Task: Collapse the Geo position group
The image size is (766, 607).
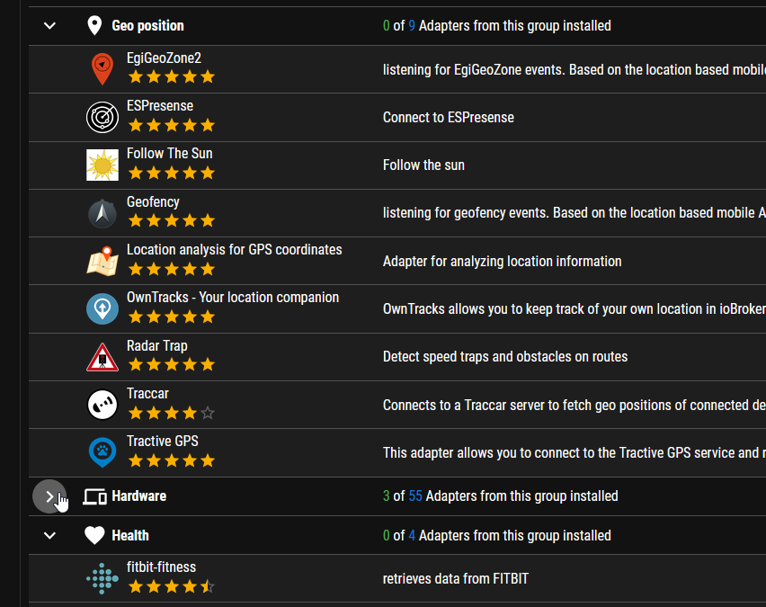Action: coord(49,25)
